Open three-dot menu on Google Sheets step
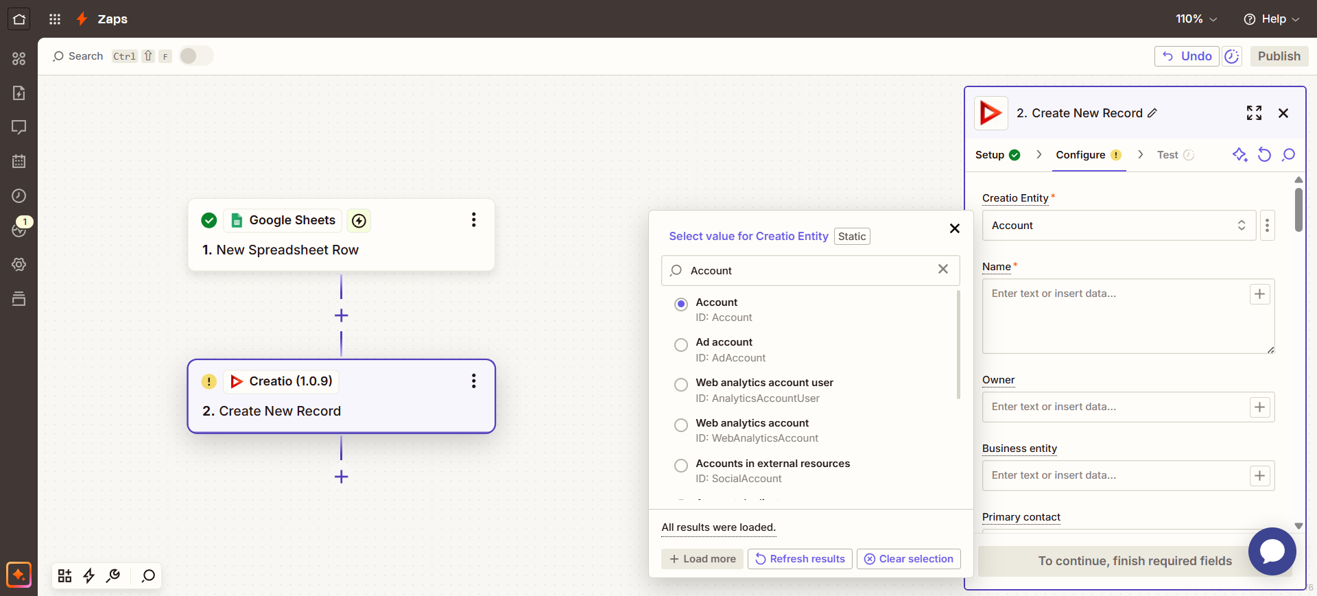 tap(473, 220)
